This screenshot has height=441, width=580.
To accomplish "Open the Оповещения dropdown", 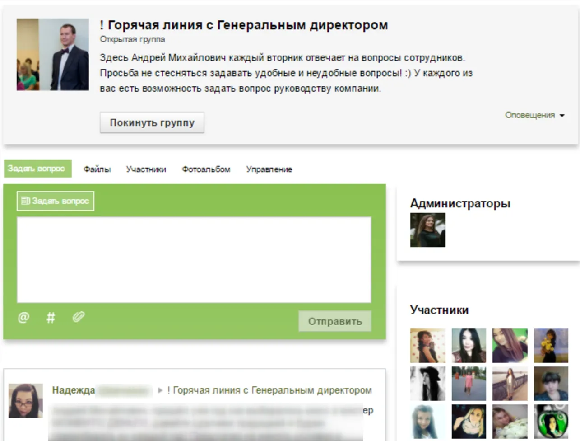I will 534,115.
